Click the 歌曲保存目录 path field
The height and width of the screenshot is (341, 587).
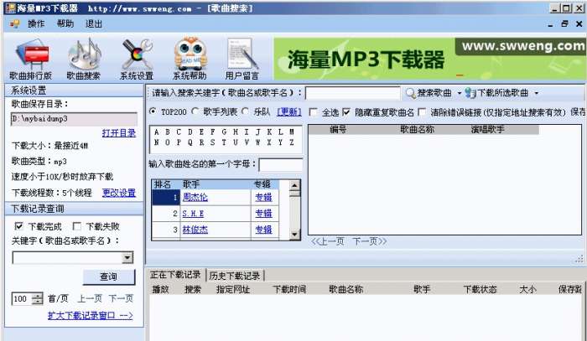(x=74, y=119)
